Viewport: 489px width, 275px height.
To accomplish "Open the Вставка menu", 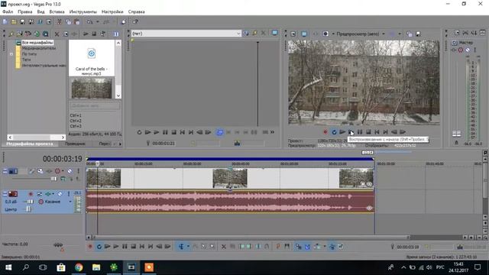I will pyautogui.click(x=57, y=11).
